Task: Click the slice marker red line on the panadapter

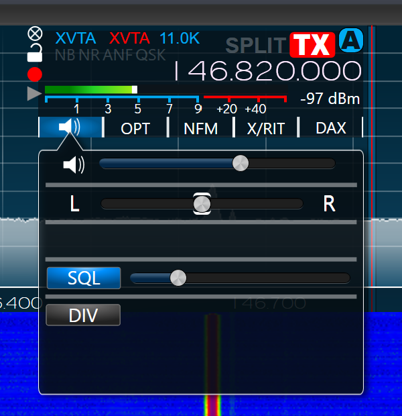Action: tap(372, 168)
